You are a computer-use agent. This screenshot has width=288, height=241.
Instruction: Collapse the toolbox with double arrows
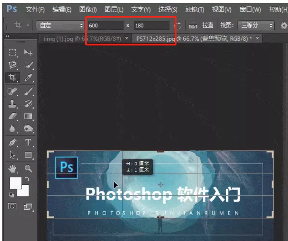point(8,36)
